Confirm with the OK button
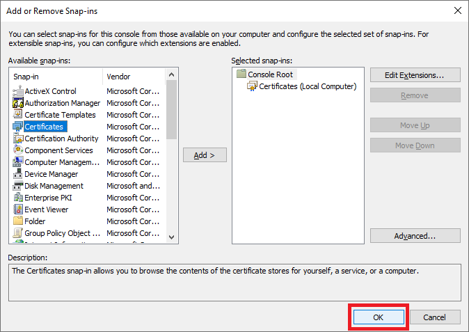Image resolution: width=469 pixels, height=332 pixels. click(378, 317)
